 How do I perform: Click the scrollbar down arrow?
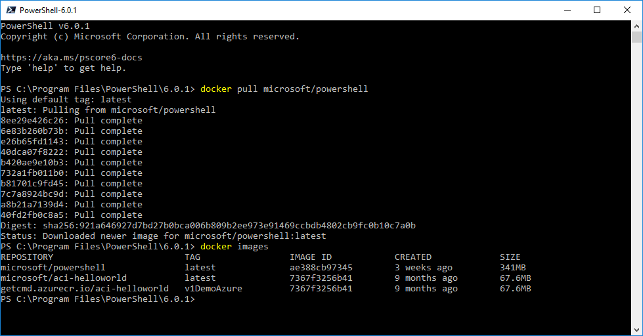[x=636, y=330]
